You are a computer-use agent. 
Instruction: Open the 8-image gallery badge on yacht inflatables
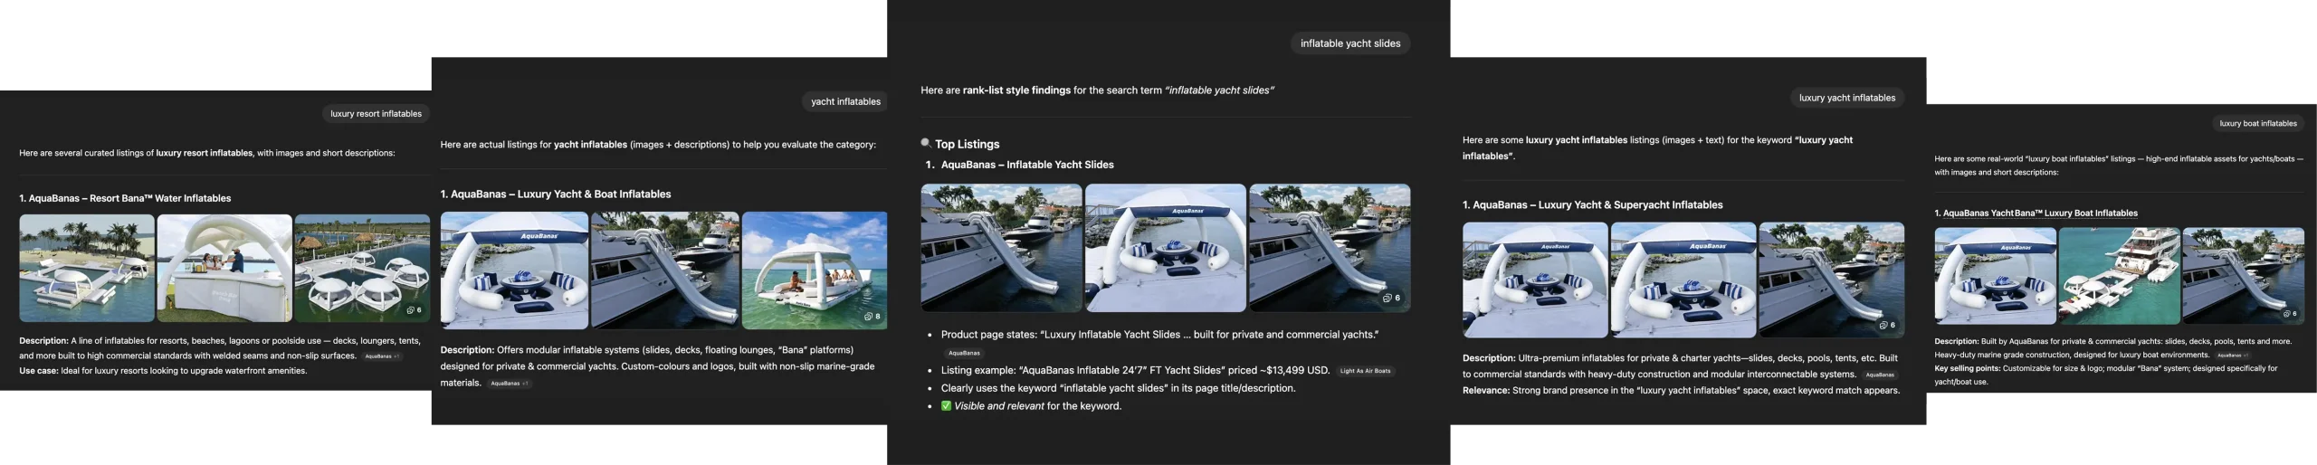point(872,317)
